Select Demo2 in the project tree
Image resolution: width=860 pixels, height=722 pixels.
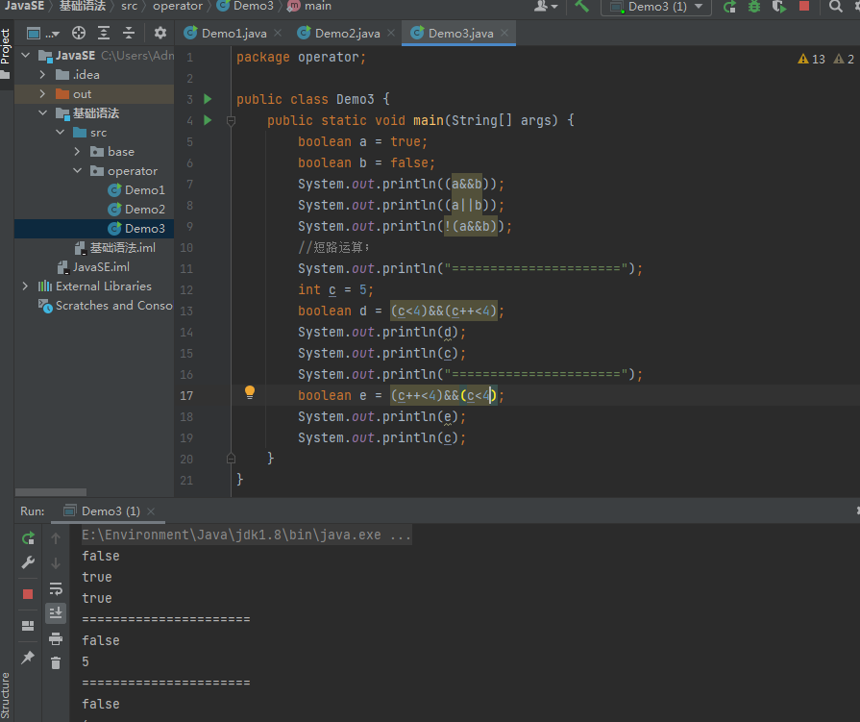pyautogui.click(x=144, y=210)
